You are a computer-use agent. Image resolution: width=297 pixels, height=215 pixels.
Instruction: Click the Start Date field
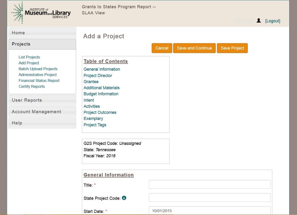pyautogui.click(x=210, y=211)
